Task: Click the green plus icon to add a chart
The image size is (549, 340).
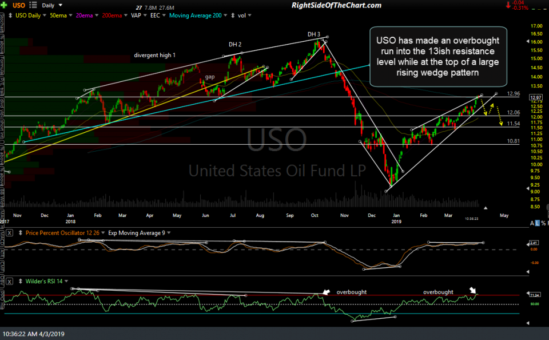Action: (5, 5)
